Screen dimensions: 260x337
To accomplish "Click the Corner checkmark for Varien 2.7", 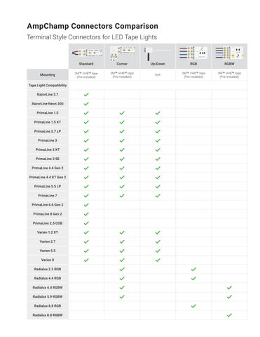I will point(122,242).
